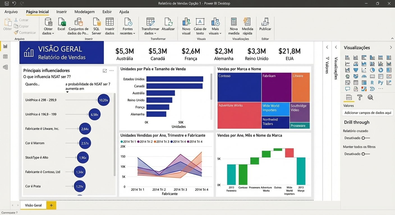Click the Adicionar campos de dados aqui field

click(x=368, y=113)
